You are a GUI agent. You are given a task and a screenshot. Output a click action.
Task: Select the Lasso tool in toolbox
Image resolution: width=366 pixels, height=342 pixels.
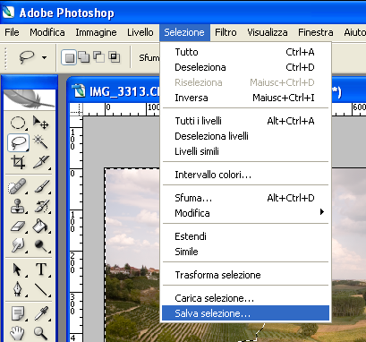coord(18,142)
